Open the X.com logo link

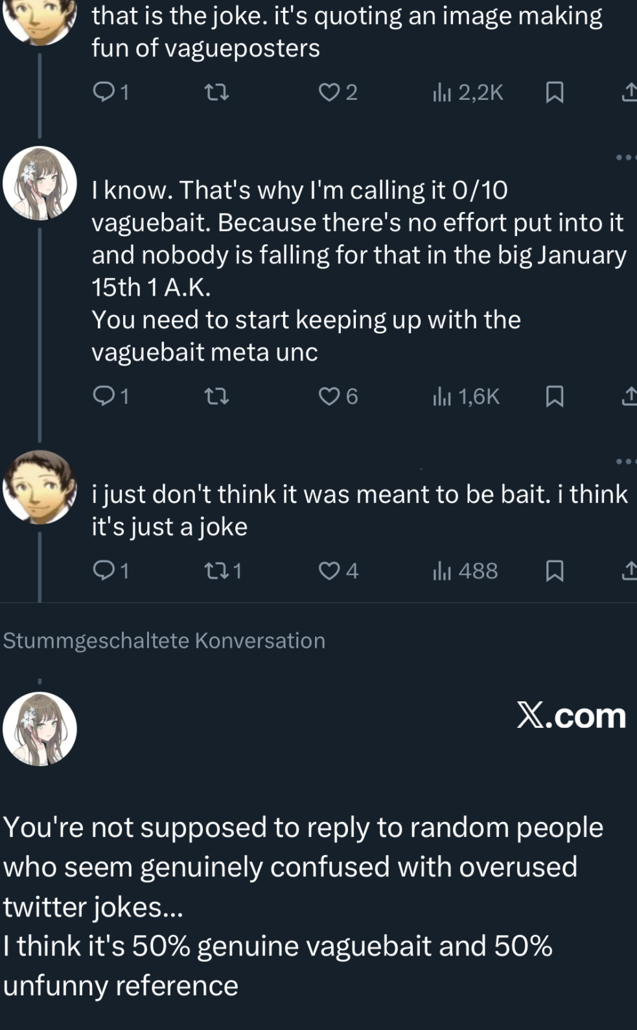point(571,716)
